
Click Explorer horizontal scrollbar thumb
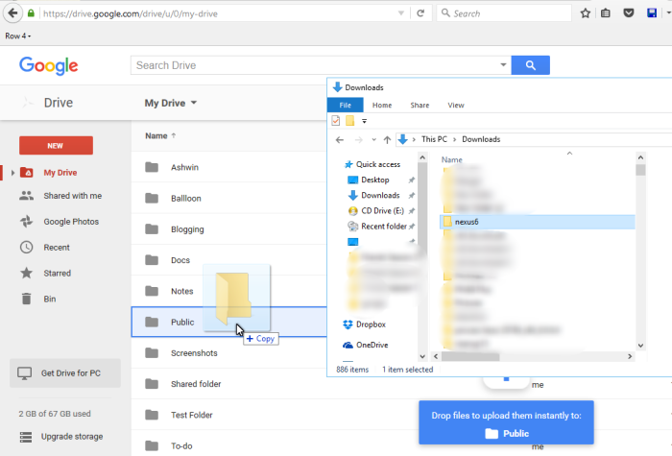(x=470, y=356)
